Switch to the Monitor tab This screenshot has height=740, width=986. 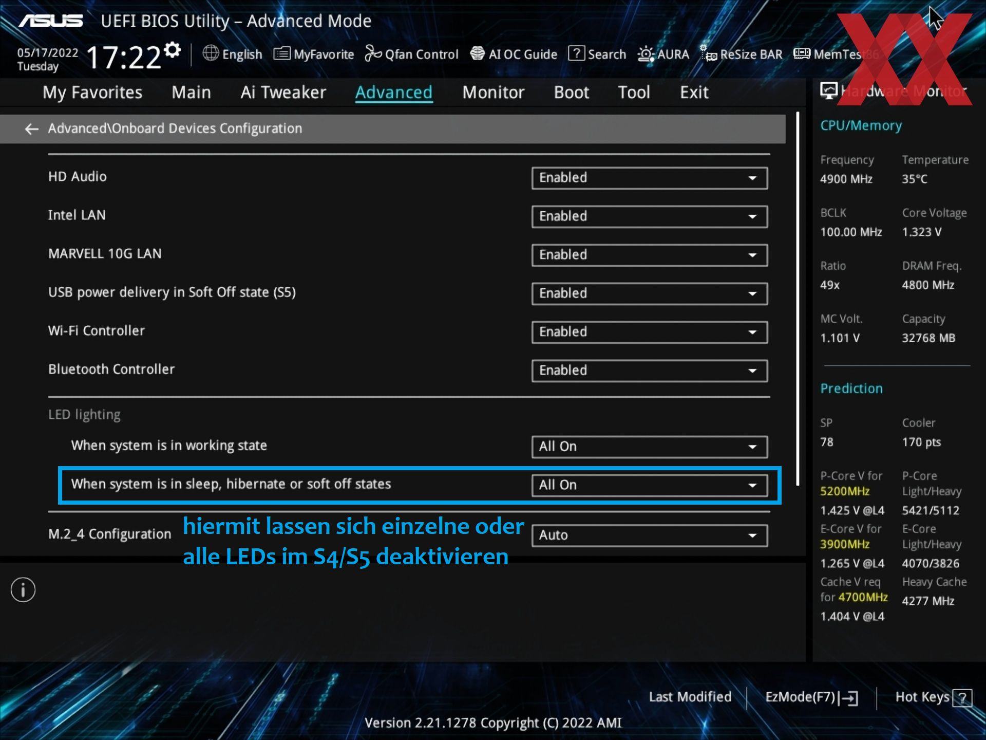493,92
